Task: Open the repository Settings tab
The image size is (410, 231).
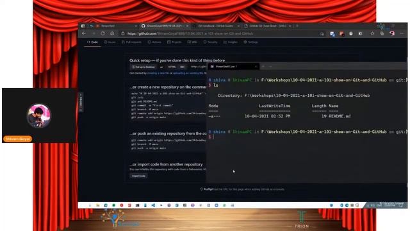Action: [x=250, y=42]
